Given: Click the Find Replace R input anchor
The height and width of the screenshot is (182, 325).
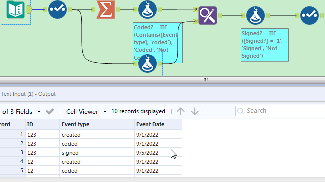Looking at the screenshot, I should 196,21.
